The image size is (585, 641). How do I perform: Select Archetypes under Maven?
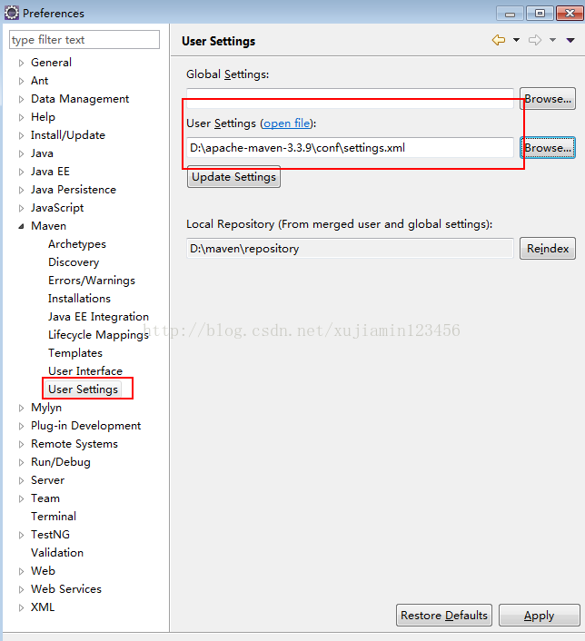pos(77,244)
